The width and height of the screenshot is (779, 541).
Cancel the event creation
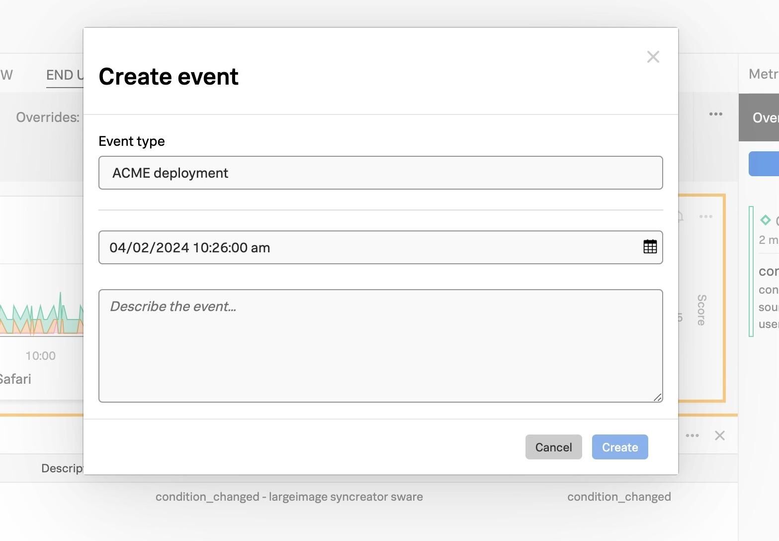point(553,447)
